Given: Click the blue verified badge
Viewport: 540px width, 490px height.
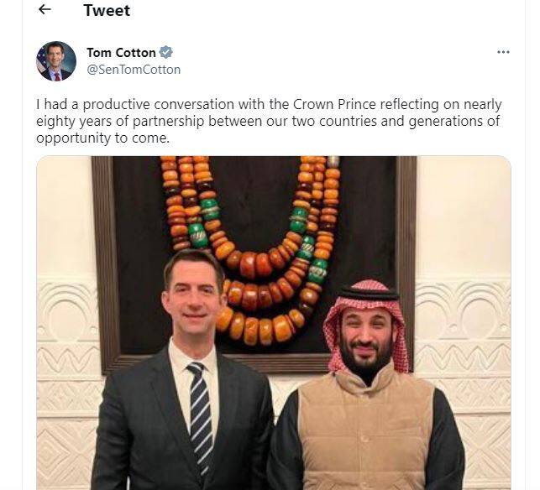Looking at the screenshot, I should (x=166, y=53).
